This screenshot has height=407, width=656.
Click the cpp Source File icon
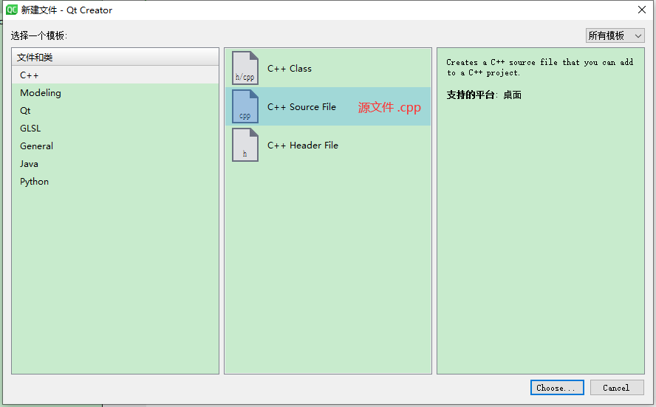pyautogui.click(x=245, y=106)
